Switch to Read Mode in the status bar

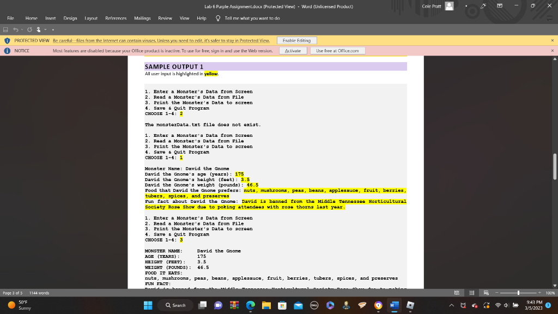click(x=457, y=292)
